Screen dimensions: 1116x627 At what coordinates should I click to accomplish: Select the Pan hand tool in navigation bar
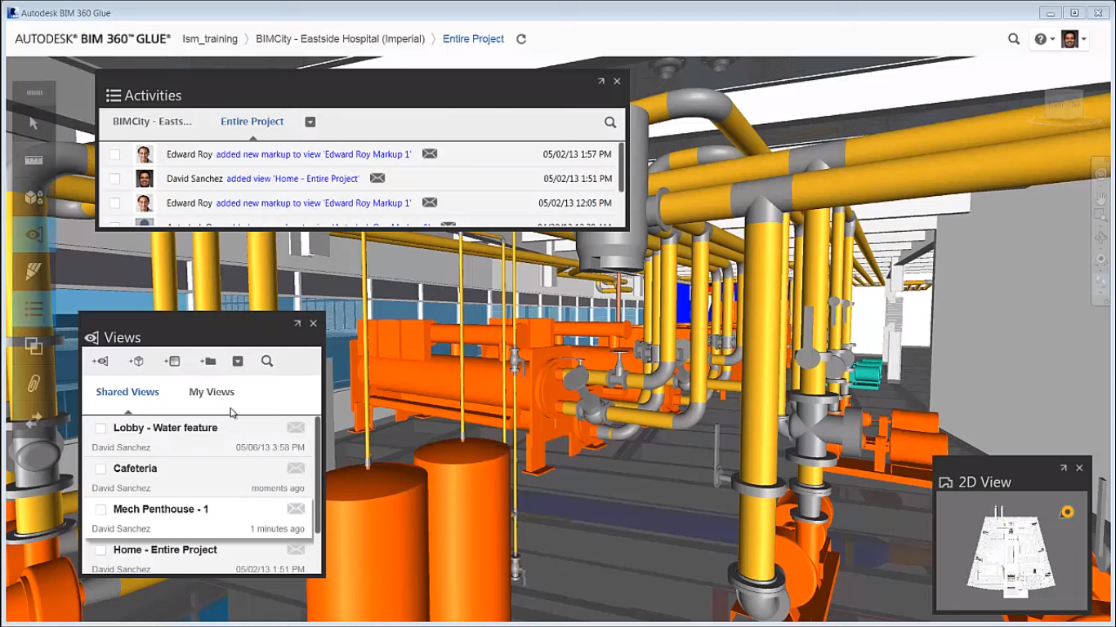(1100, 197)
